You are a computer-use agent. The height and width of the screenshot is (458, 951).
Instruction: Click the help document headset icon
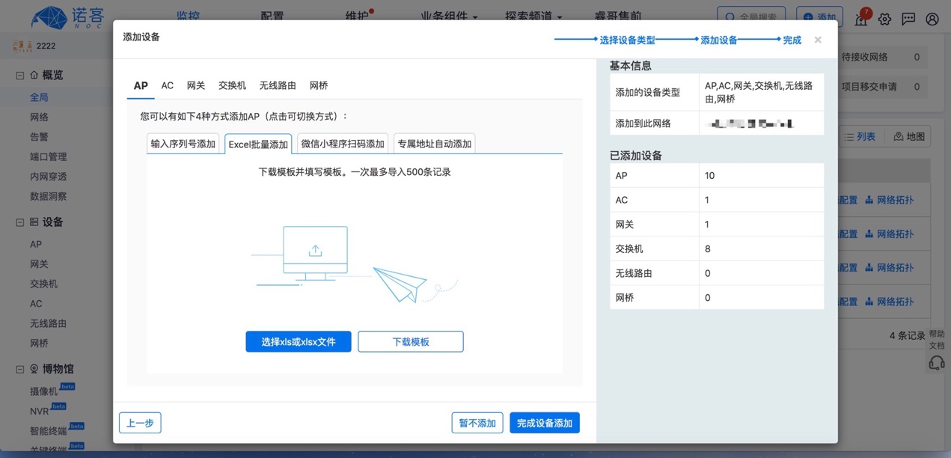point(936,363)
